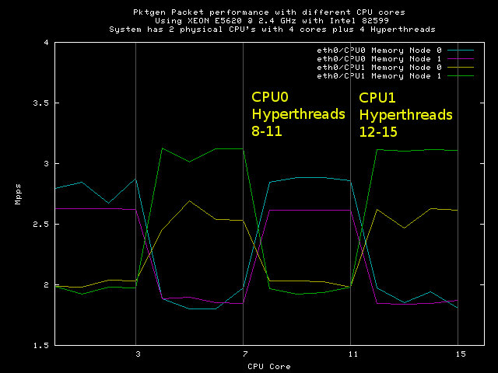Image resolution: width=498 pixels, height=373 pixels.
Task: Click the x-axis tick label 3
Action: (138, 354)
